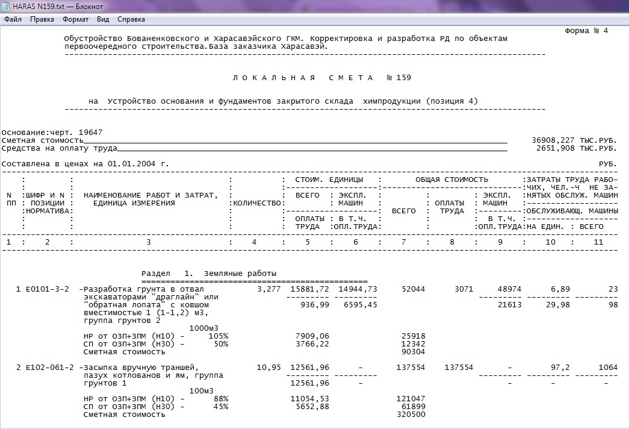This screenshot has height=429, width=629.
Task: Click the value '90304'
Action: pyautogui.click(x=413, y=352)
